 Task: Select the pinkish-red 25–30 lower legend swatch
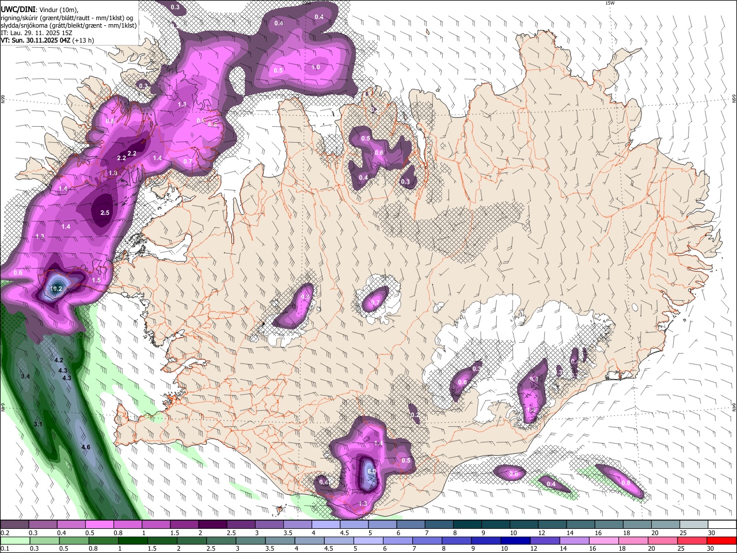click(692, 540)
